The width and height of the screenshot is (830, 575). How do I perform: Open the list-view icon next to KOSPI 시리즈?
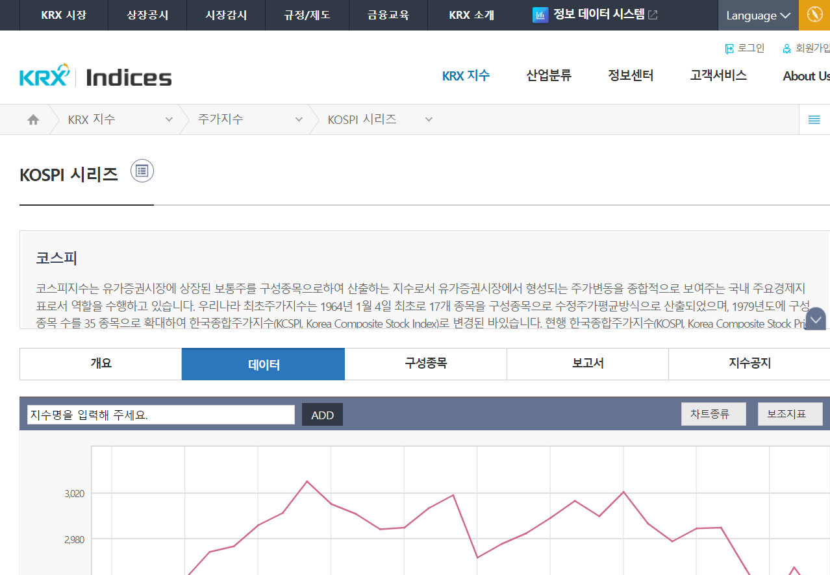[142, 171]
